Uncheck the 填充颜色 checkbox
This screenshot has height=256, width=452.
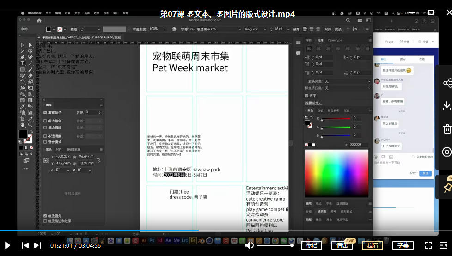(45, 112)
